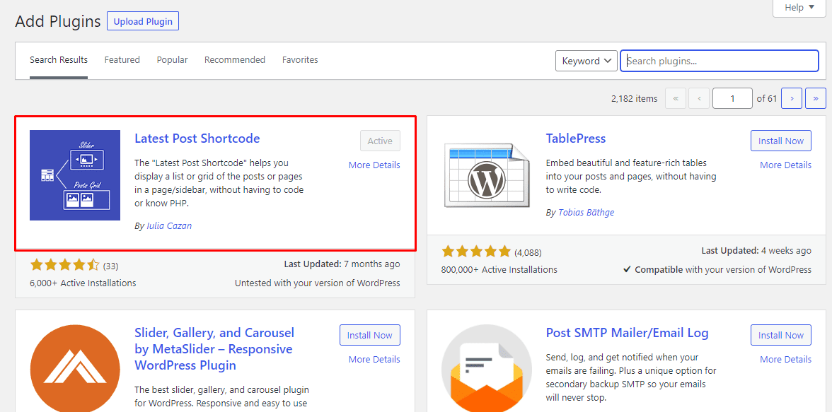Open the Popular plugins tab

[x=172, y=60]
